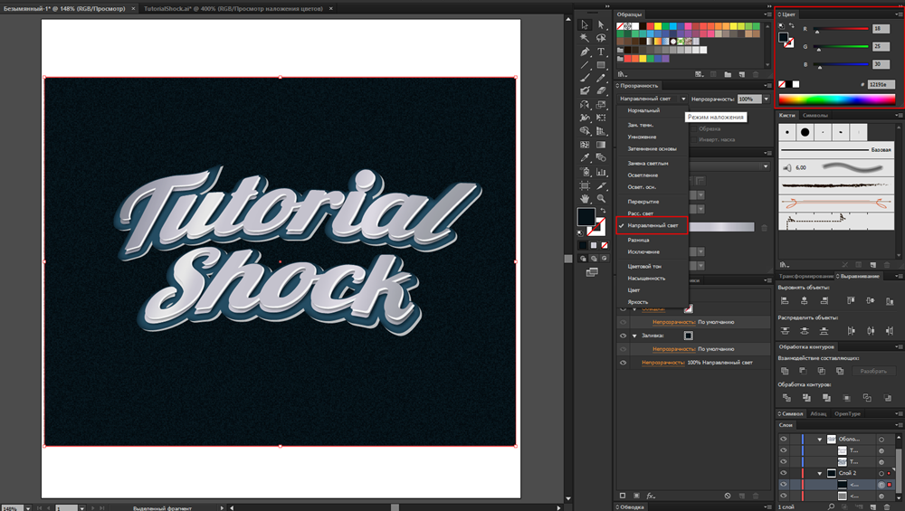This screenshot has width=905, height=511.
Task: Select the Pen tool
Action: pyautogui.click(x=585, y=52)
